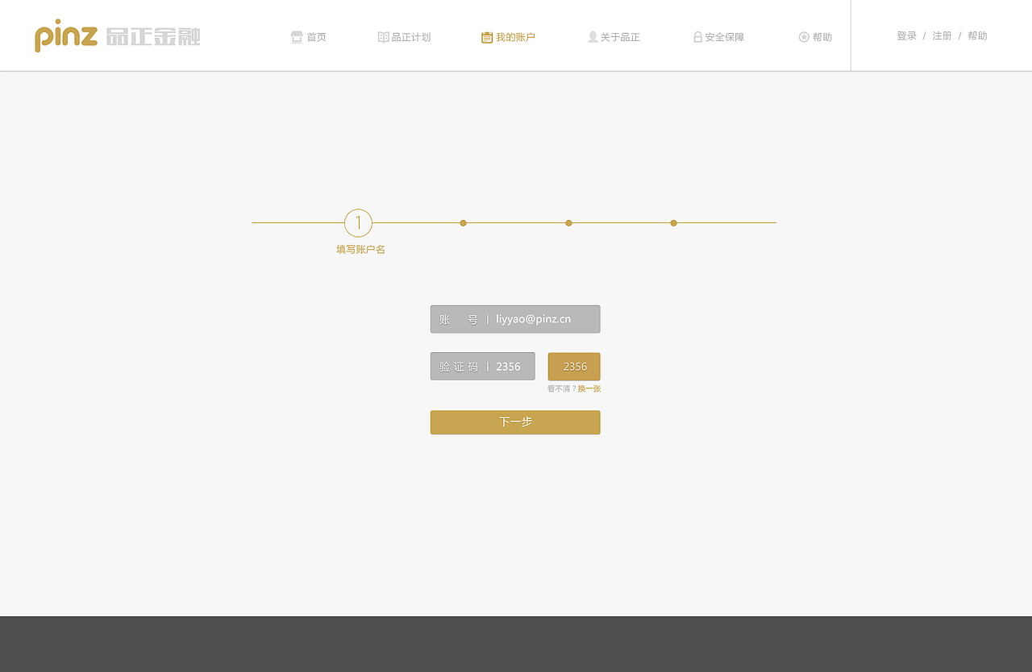1032x672 pixels.
Task: Click the 注册 link
Action: tap(942, 36)
